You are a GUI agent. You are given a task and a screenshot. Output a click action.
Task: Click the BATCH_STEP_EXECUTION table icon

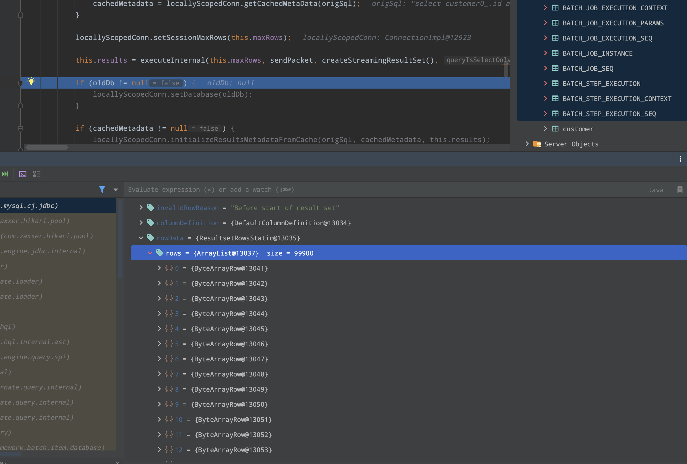[555, 83]
